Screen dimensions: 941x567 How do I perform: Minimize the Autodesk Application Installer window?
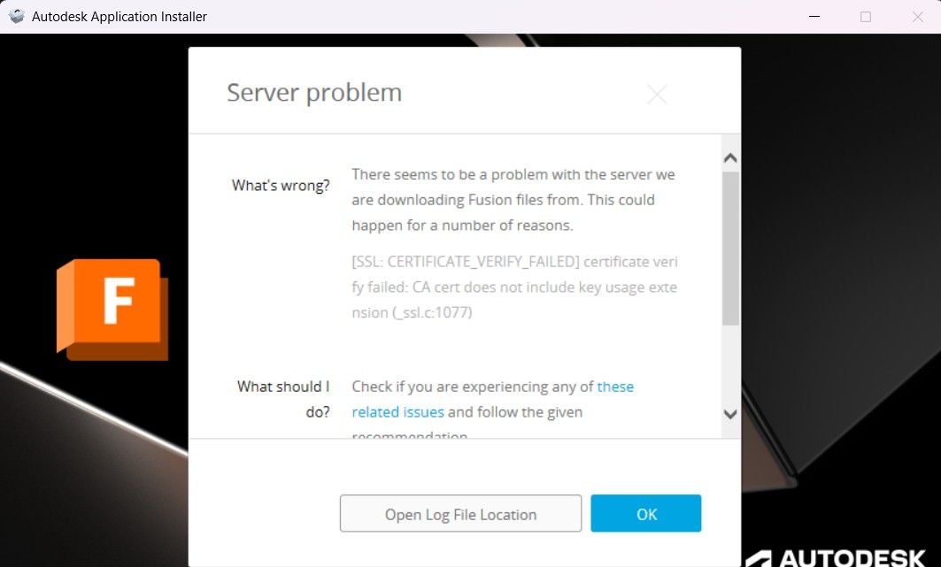click(x=814, y=17)
